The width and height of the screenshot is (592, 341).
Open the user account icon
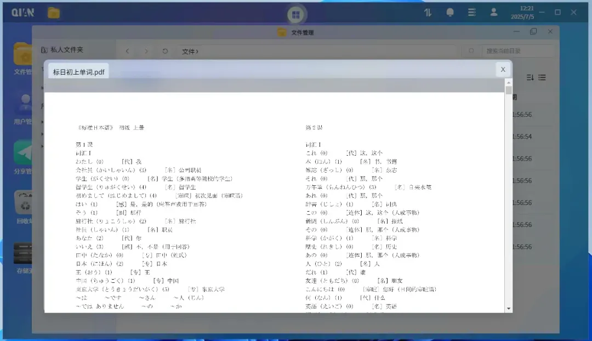pyautogui.click(x=493, y=13)
